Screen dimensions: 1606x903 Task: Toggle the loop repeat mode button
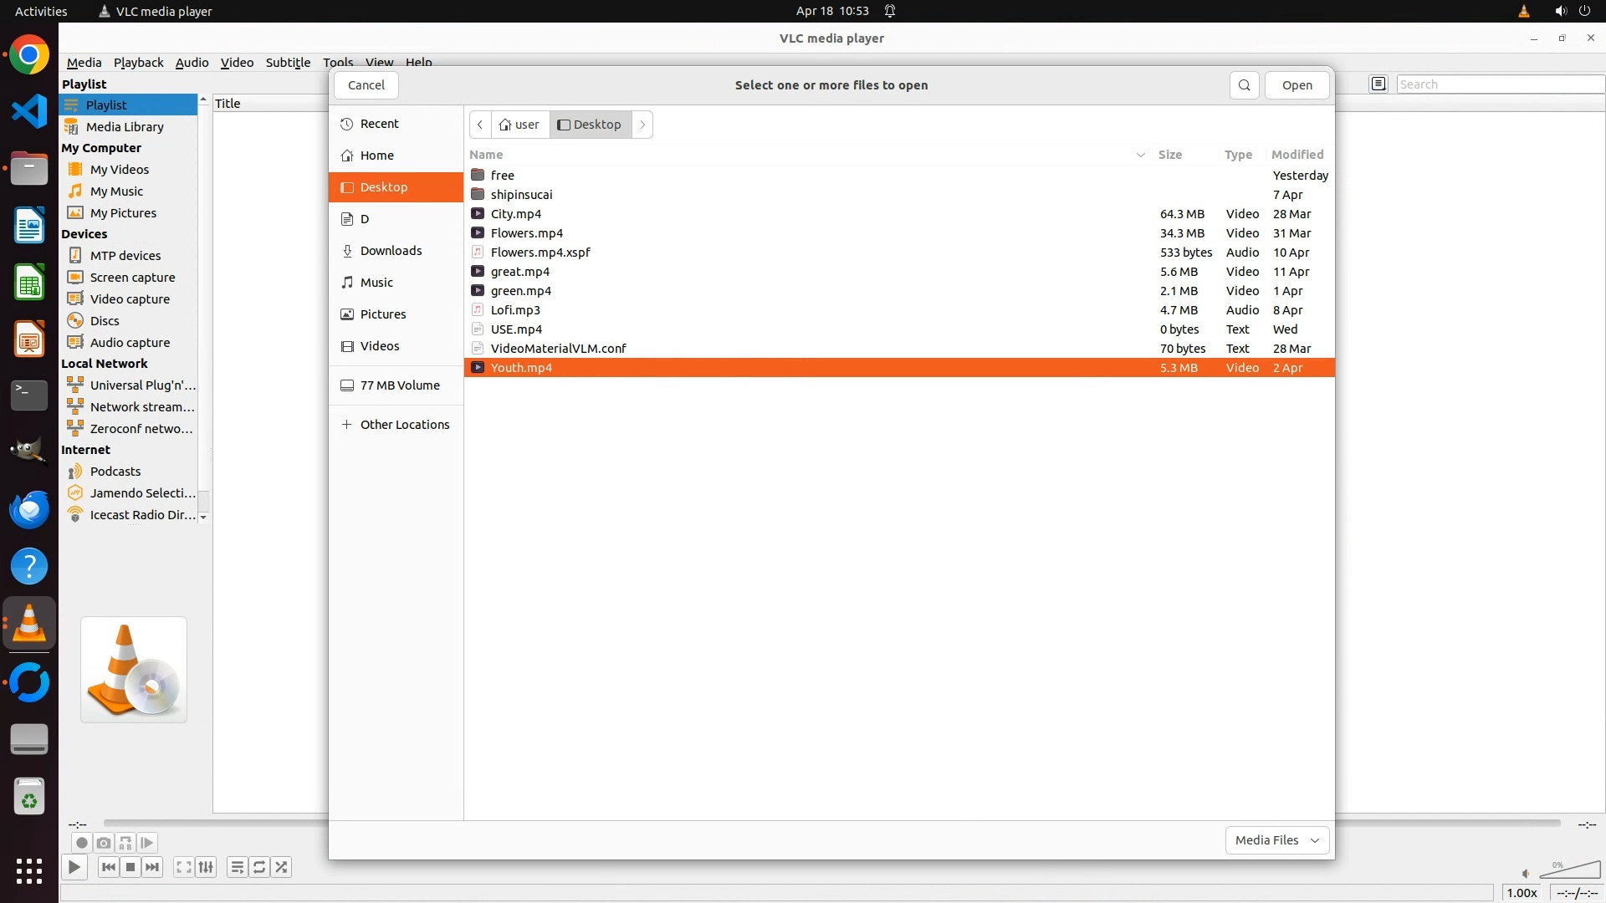[x=259, y=867]
